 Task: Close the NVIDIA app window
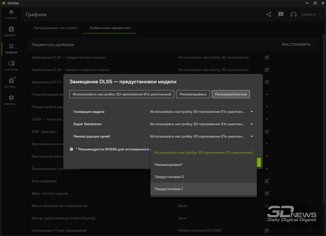322,3
